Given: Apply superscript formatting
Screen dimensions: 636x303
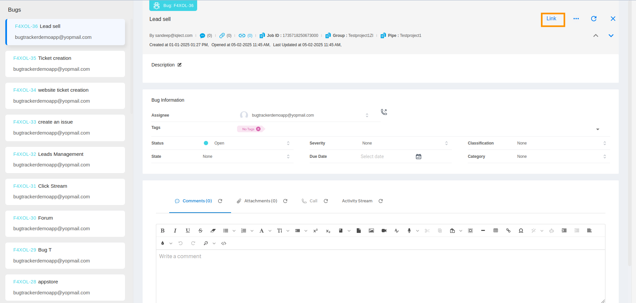Looking at the screenshot, I should (316, 231).
